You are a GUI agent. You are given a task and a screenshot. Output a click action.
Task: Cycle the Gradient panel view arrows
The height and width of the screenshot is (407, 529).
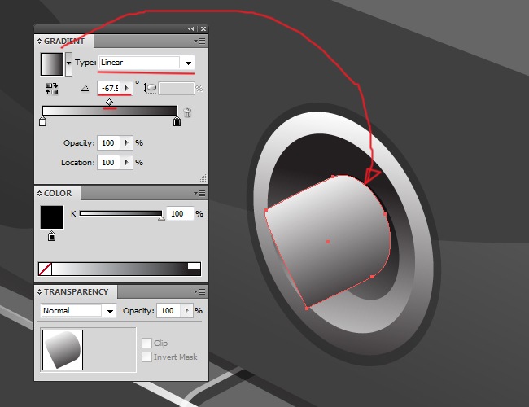point(40,42)
